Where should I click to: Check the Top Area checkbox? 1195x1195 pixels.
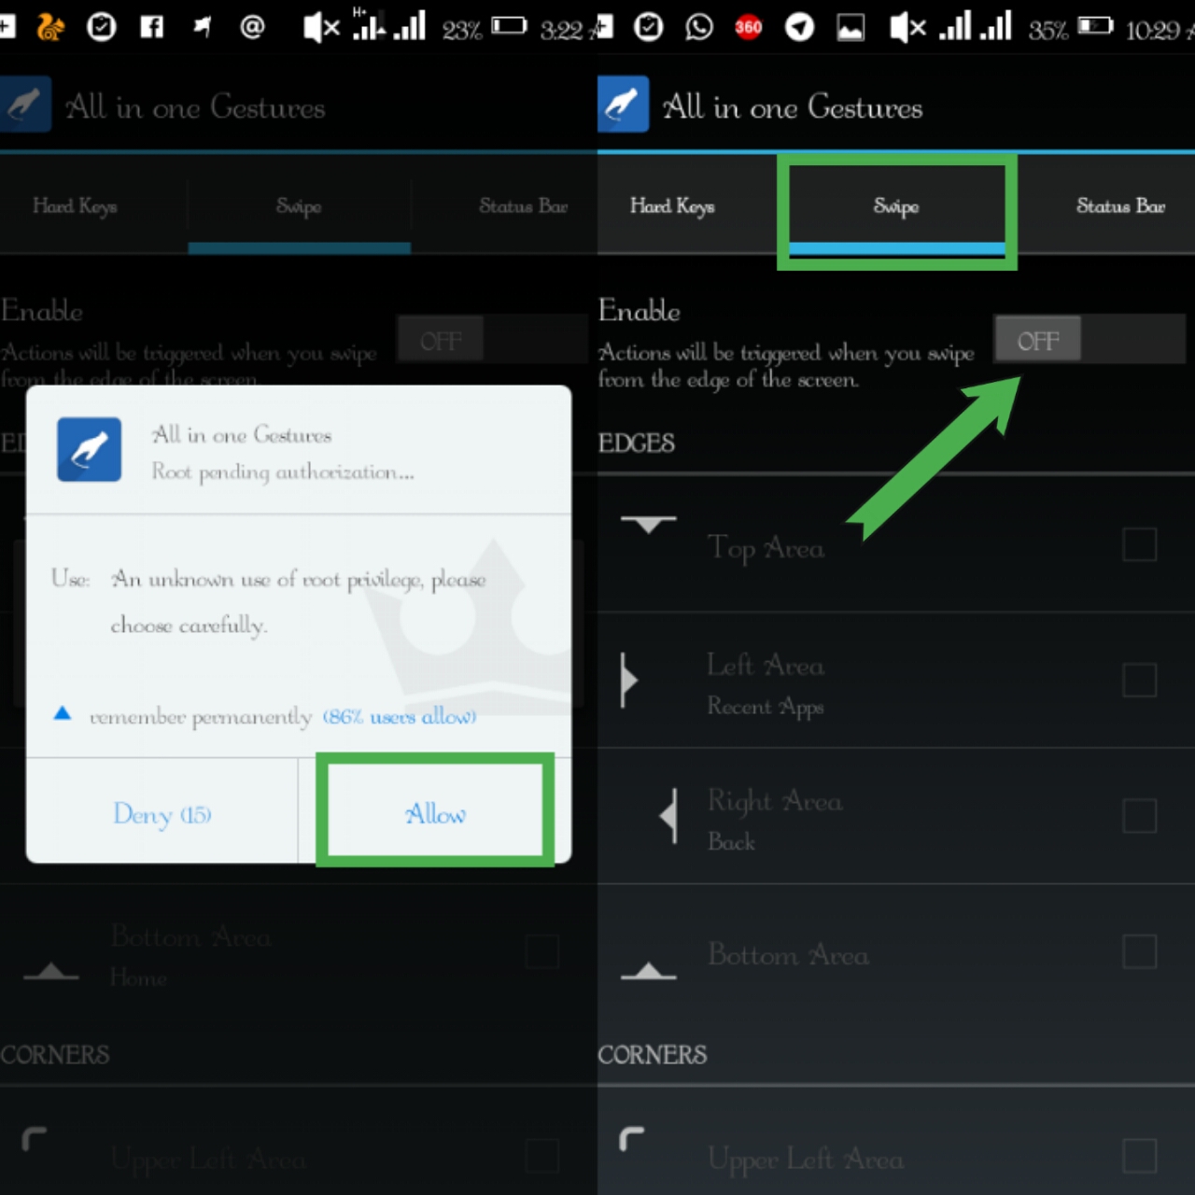tap(1139, 544)
